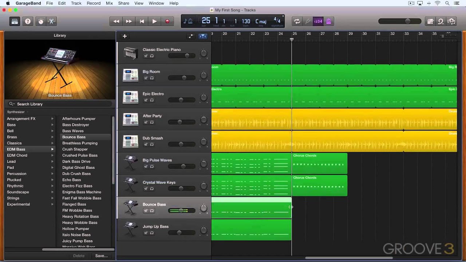Click the Big Room drum machine icon
The image size is (466, 262).
[x=130, y=75]
